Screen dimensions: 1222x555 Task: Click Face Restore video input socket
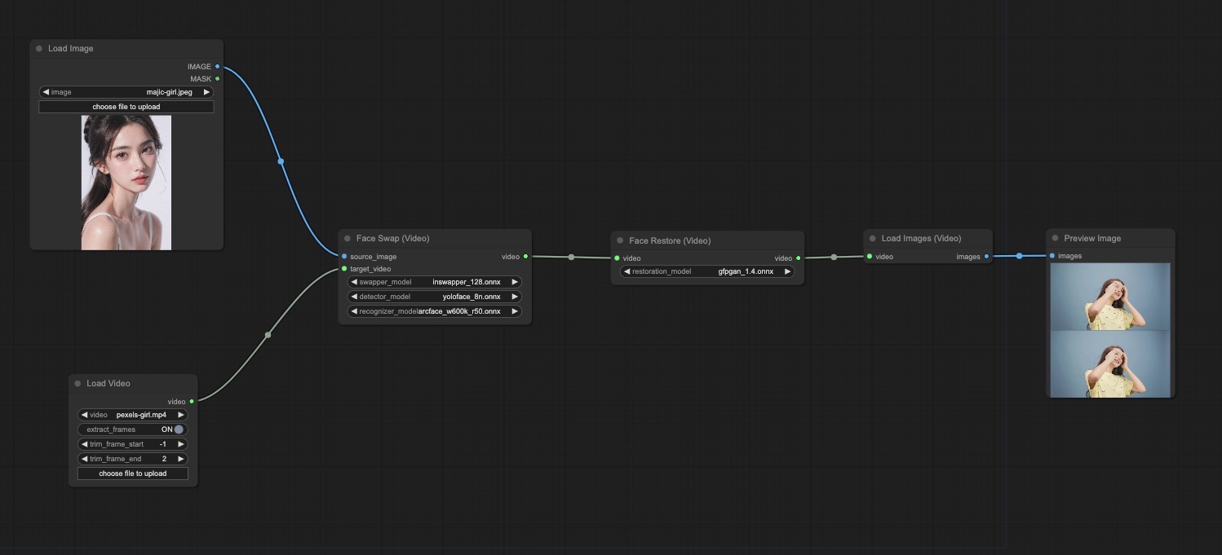coord(617,258)
